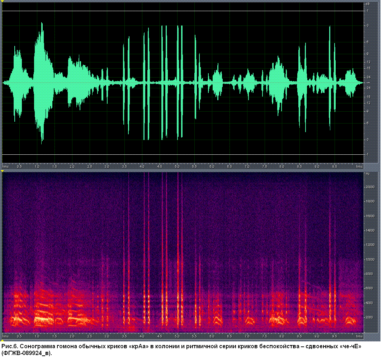This screenshot has width=383, height=359.
Task: Click 8.5 on the spectrogram time ruler
Action: (299, 336)
